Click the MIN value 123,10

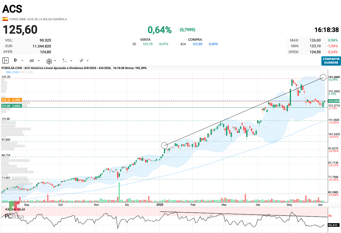tap(315, 46)
